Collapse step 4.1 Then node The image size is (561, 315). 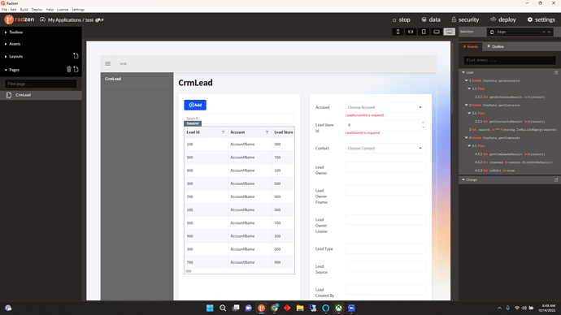coord(469,146)
